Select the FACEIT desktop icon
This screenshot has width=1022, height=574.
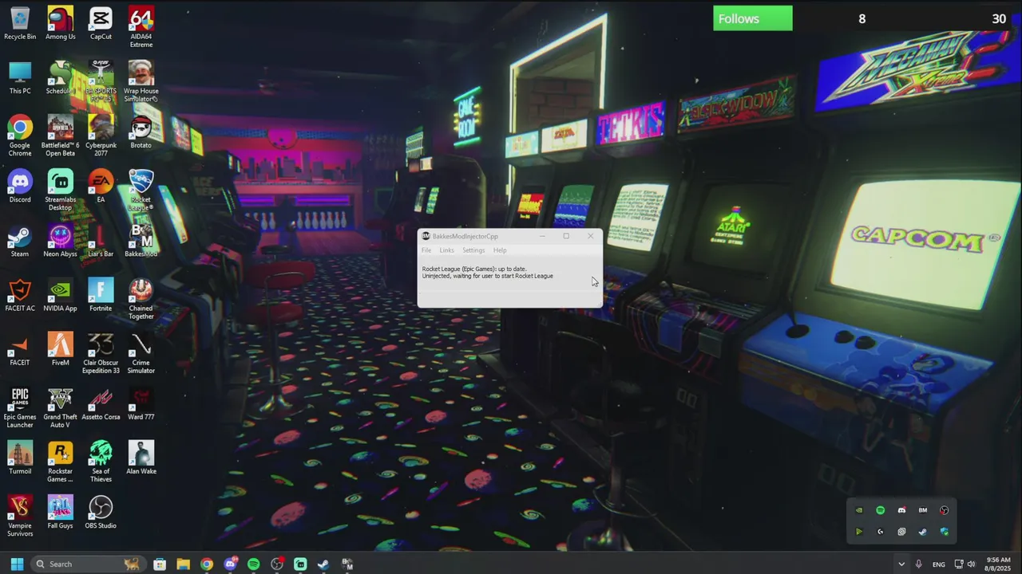20,348
